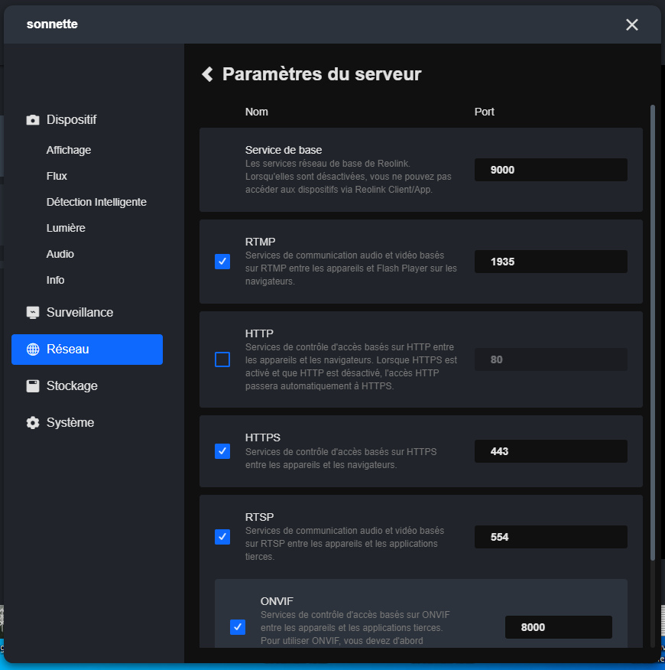Select the Audio sidebar entry
665x670 pixels.
coord(60,254)
